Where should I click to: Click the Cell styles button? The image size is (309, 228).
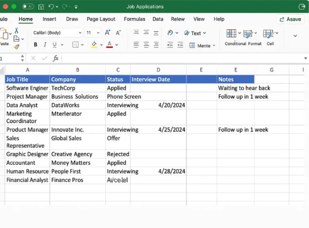click(268, 34)
